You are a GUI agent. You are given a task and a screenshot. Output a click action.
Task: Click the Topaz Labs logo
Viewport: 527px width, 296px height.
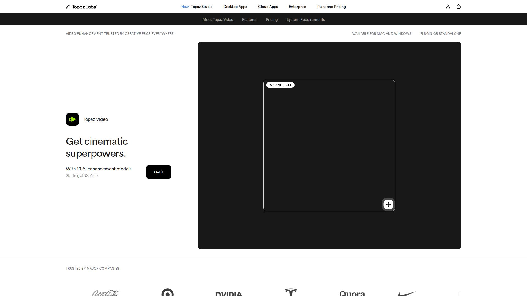click(81, 7)
